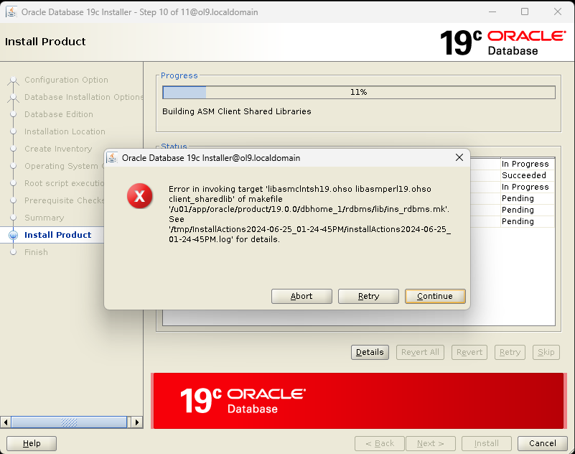This screenshot has height=454, width=575.
Task: Close the installer window
Action: pyautogui.click(x=557, y=11)
